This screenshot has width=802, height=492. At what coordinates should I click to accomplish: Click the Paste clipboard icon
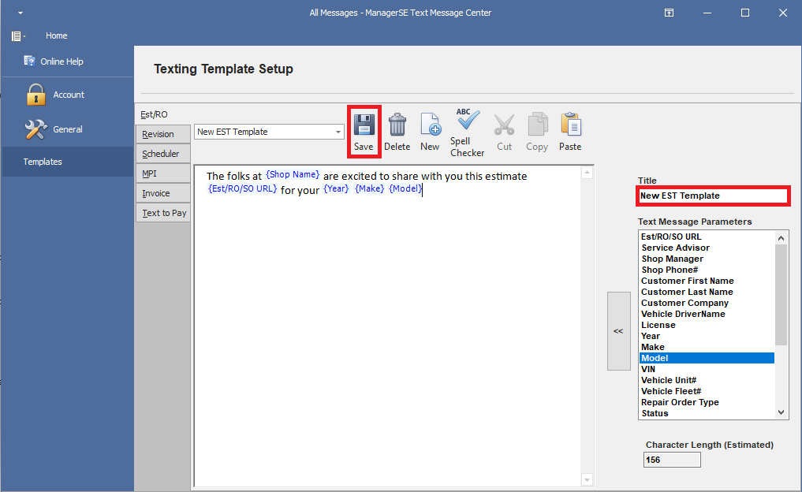[x=570, y=132]
